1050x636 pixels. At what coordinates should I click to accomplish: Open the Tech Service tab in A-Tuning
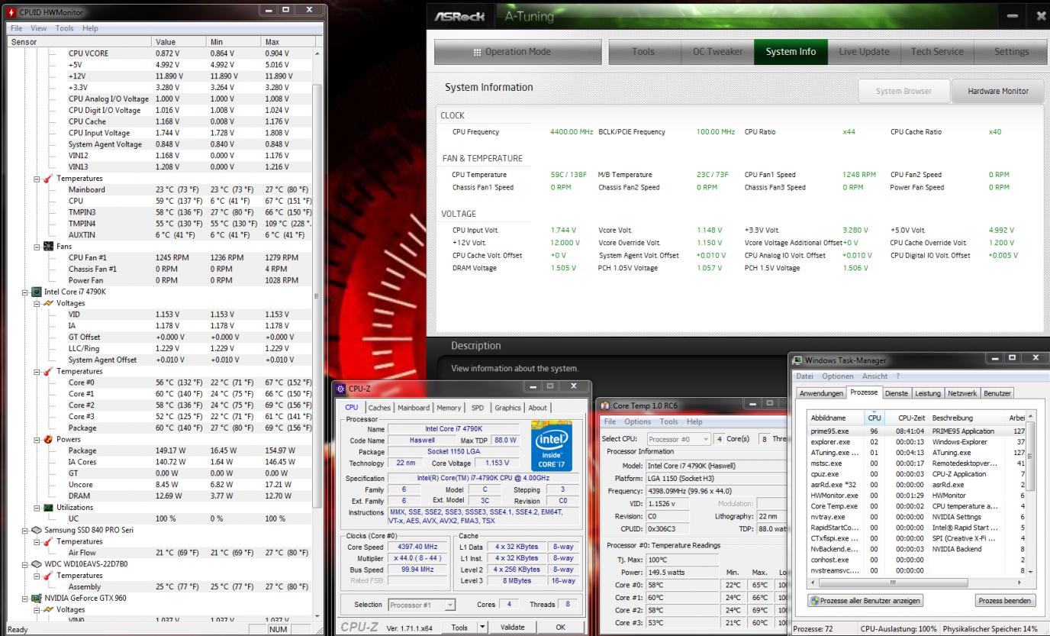(x=936, y=52)
